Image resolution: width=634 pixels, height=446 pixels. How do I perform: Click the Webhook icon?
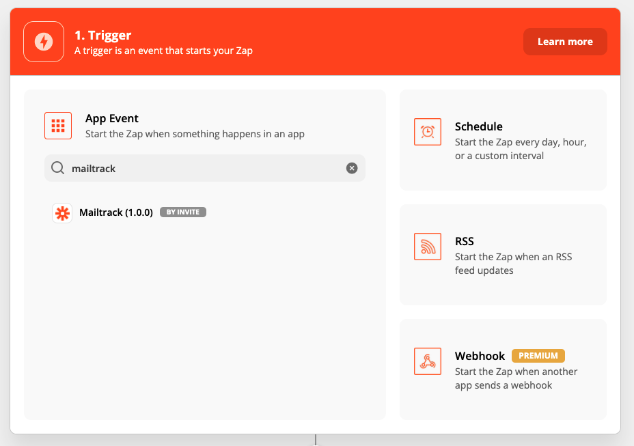[x=428, y=361]
